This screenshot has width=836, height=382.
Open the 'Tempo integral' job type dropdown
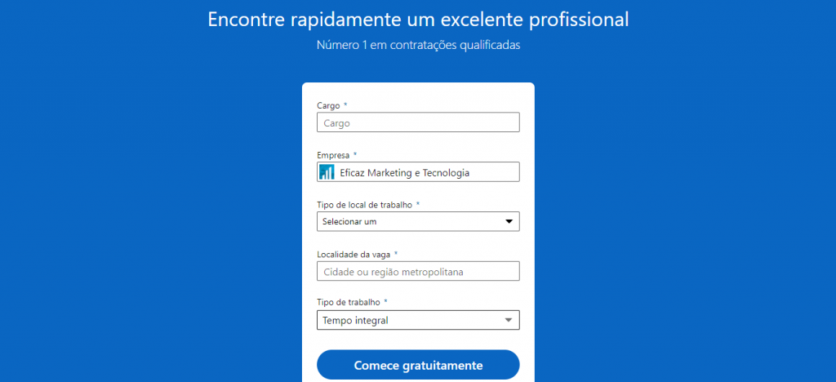point(408,320)
